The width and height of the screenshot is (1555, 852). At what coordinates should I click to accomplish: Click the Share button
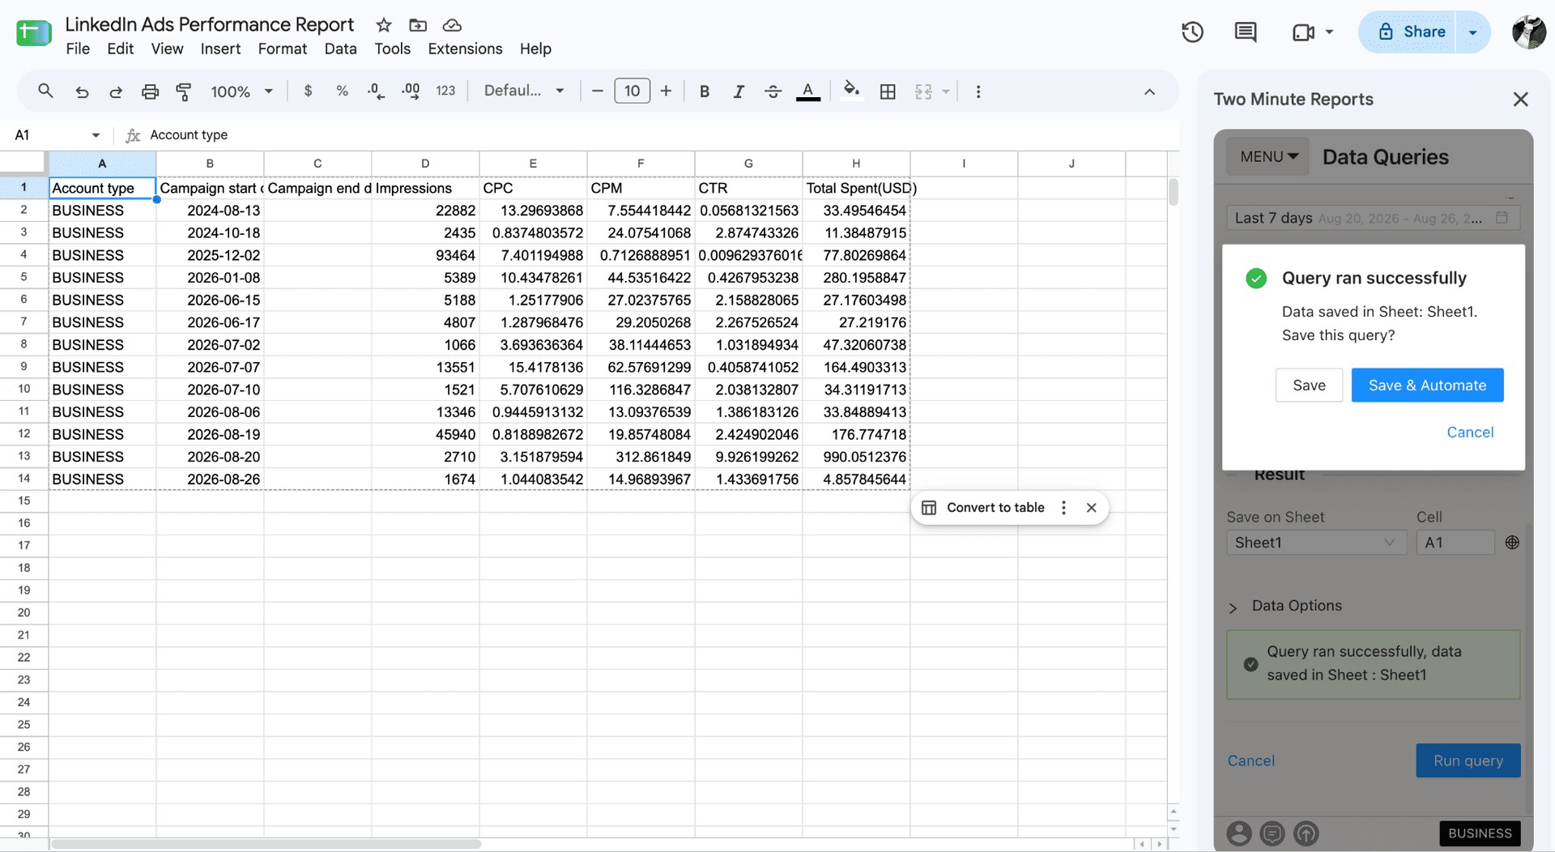1409,32
